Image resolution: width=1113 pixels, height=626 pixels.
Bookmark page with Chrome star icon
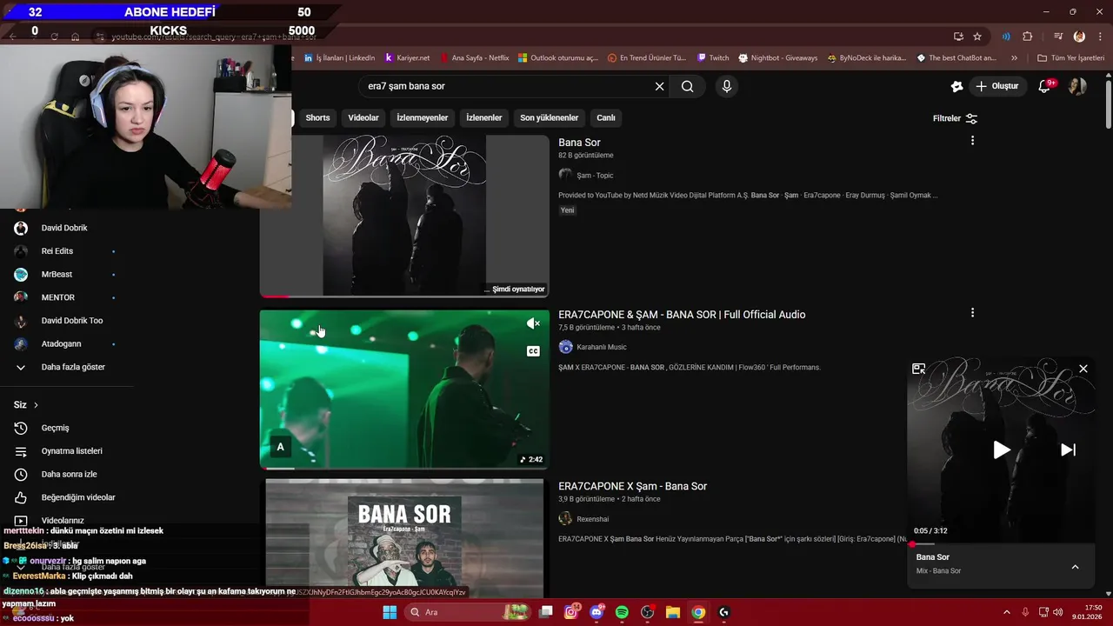click(977, 37)
